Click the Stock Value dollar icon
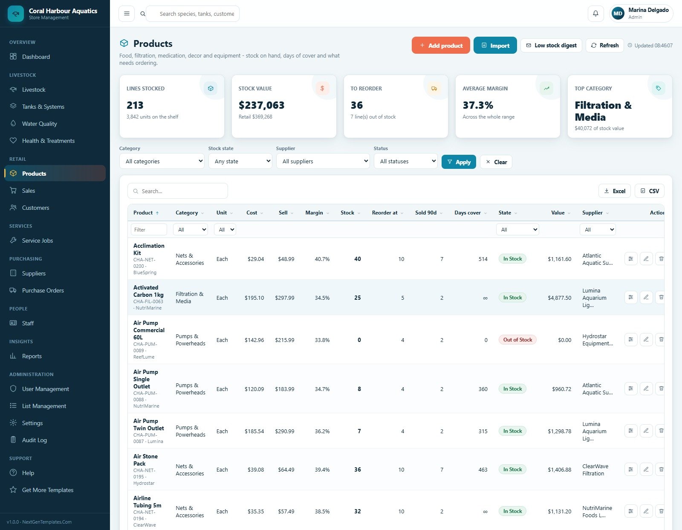 tap(322, 88)
